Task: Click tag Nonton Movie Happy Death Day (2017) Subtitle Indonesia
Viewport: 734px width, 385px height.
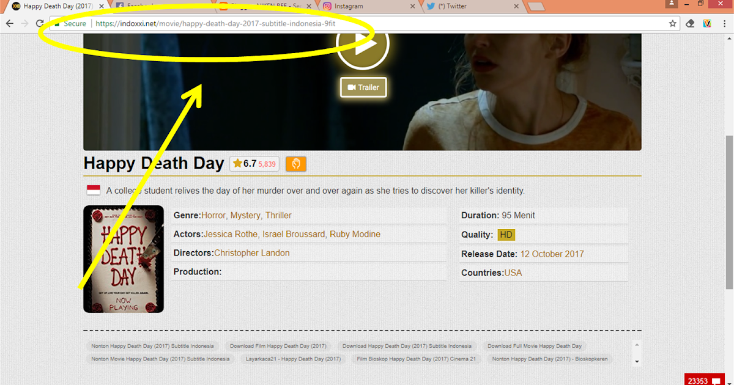Action: click(x=160, y=359)
